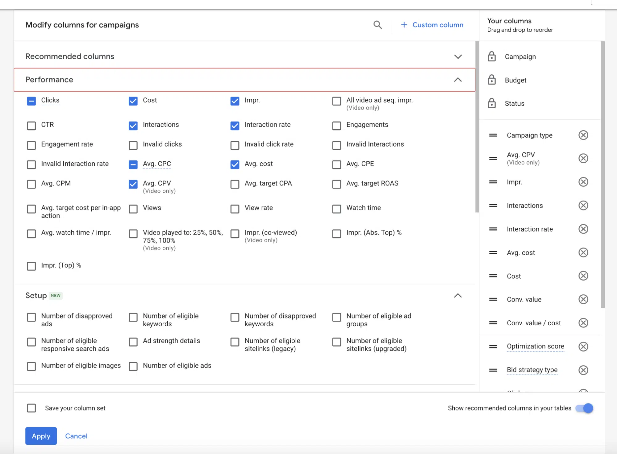Collapse the Performance section
The height and width of the screenshot is (454, 617).
[x=458, y=79]
